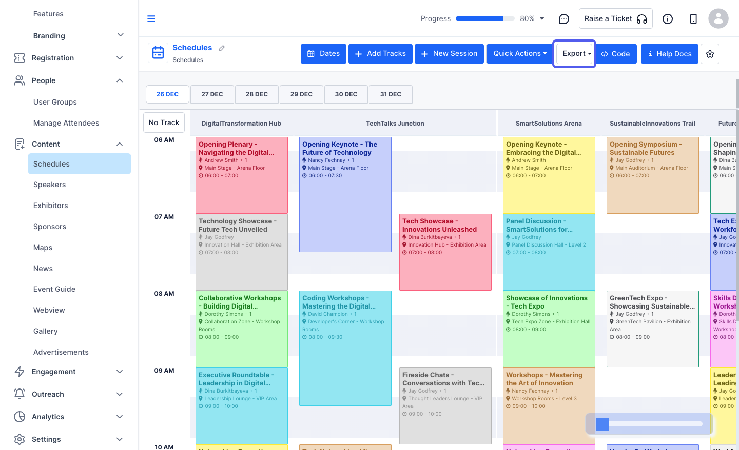Click the headset icon in Raise a Ticket
The image size is (739, 450).
click(642, 19)
